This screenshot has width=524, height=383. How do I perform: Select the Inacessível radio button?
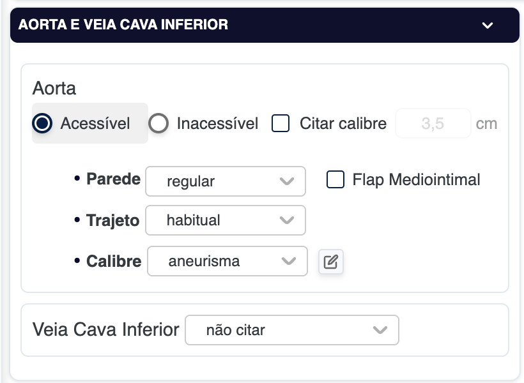pyautogui.click(x=158, y=123)
